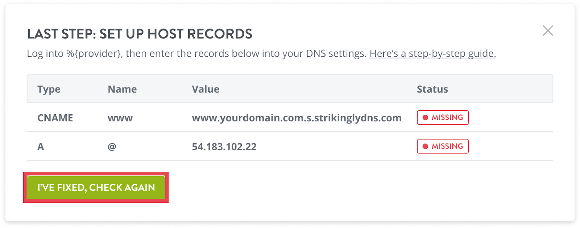Click the I've Fixed, Check Again button
This screenshot has height=228, width=580.
point(96,187)
